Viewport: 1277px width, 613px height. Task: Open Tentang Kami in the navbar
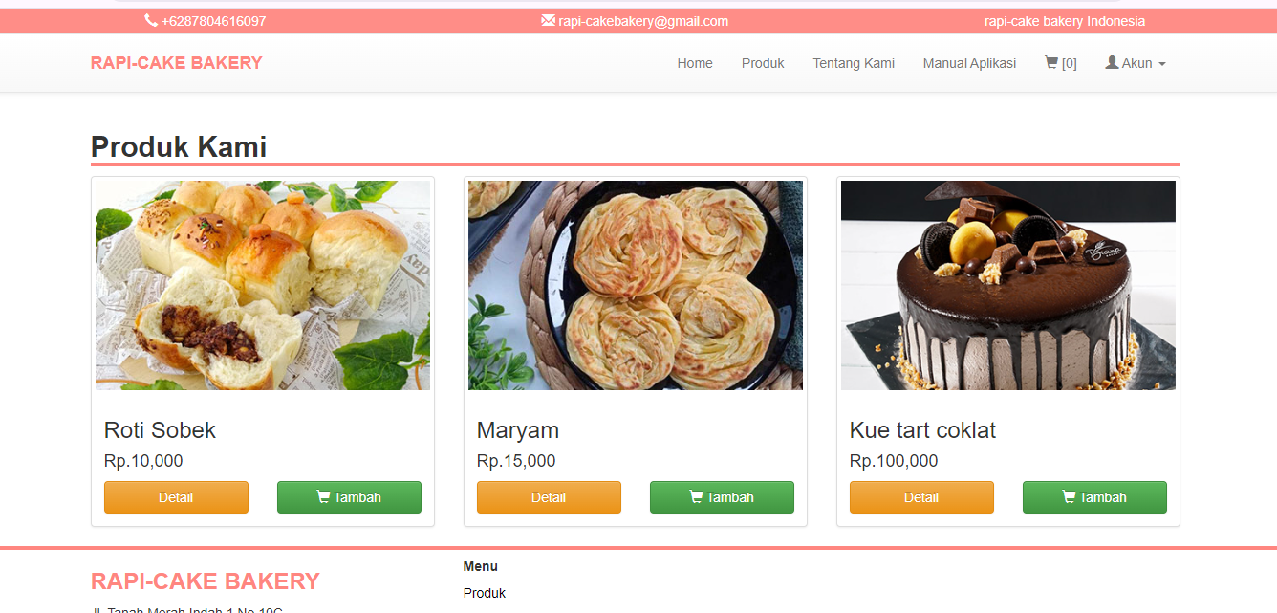click(854, 63)
